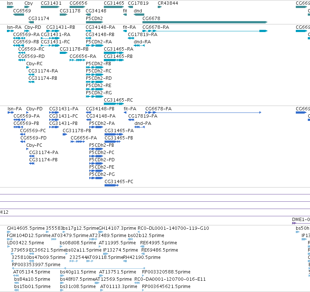Select the CG17819 gene label
The height and width of the screenshot is (292, 310).
coord(138,3)
